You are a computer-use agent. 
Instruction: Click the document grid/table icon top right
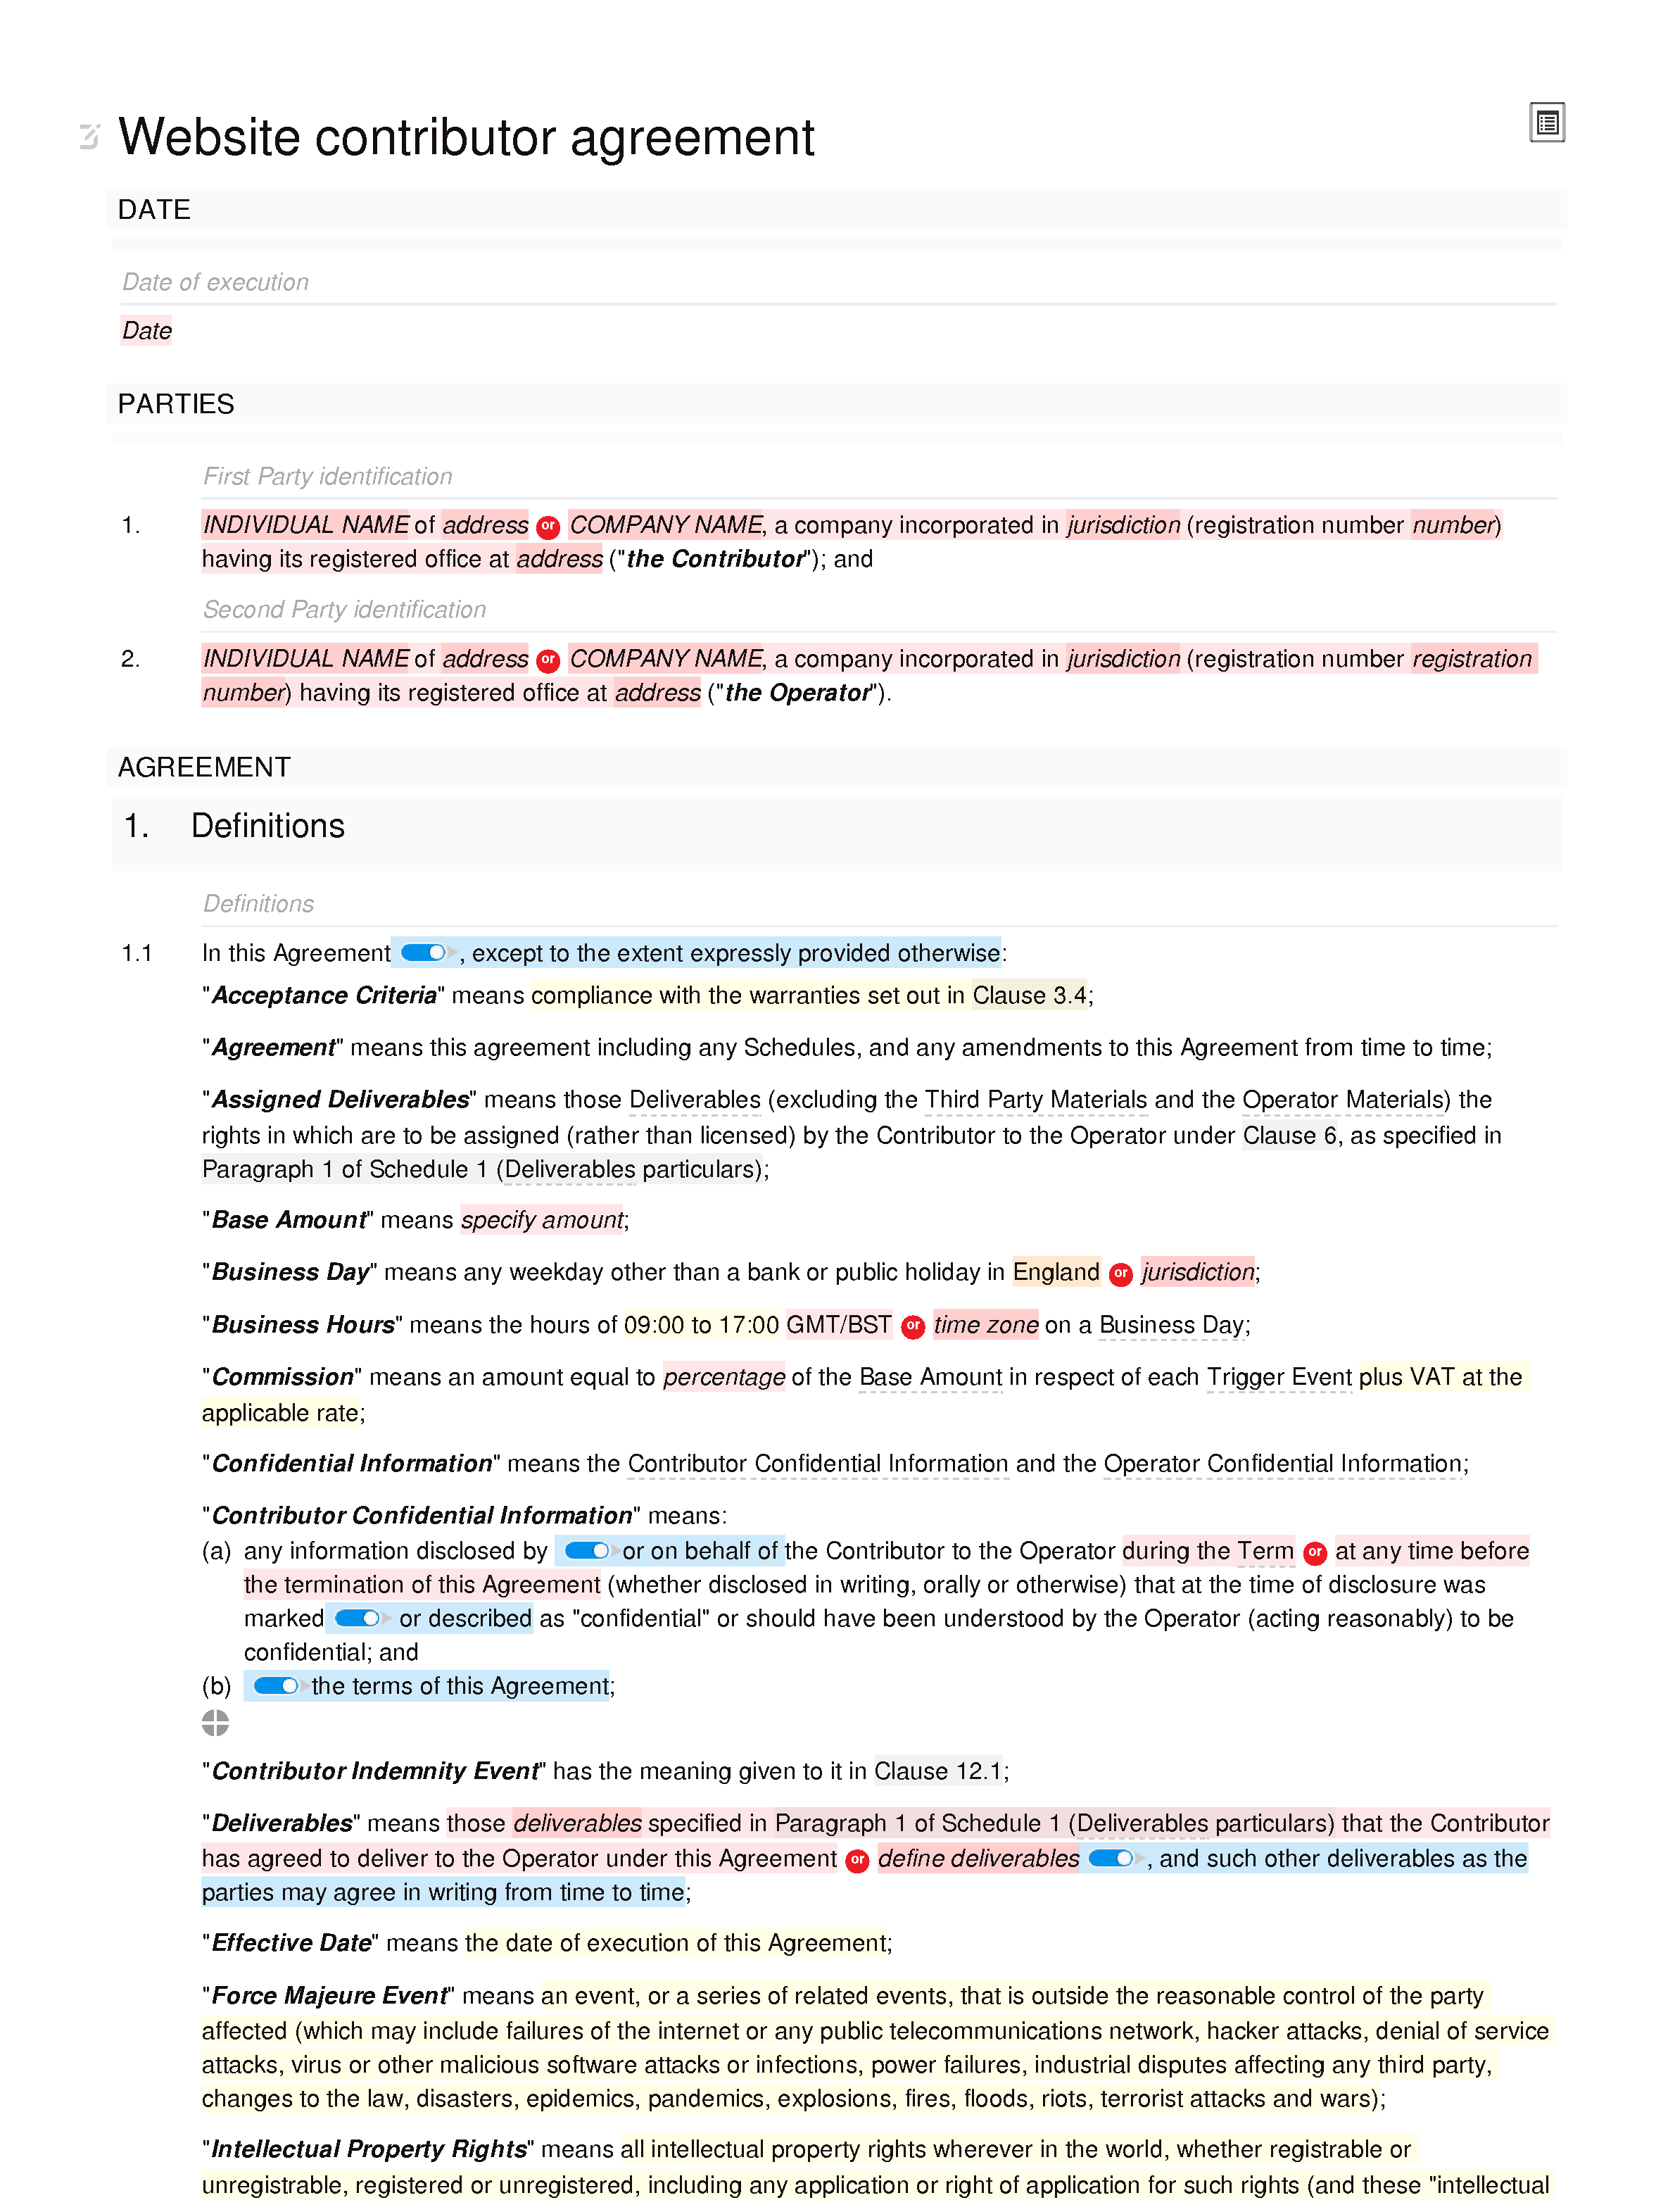pos(1545,123)
